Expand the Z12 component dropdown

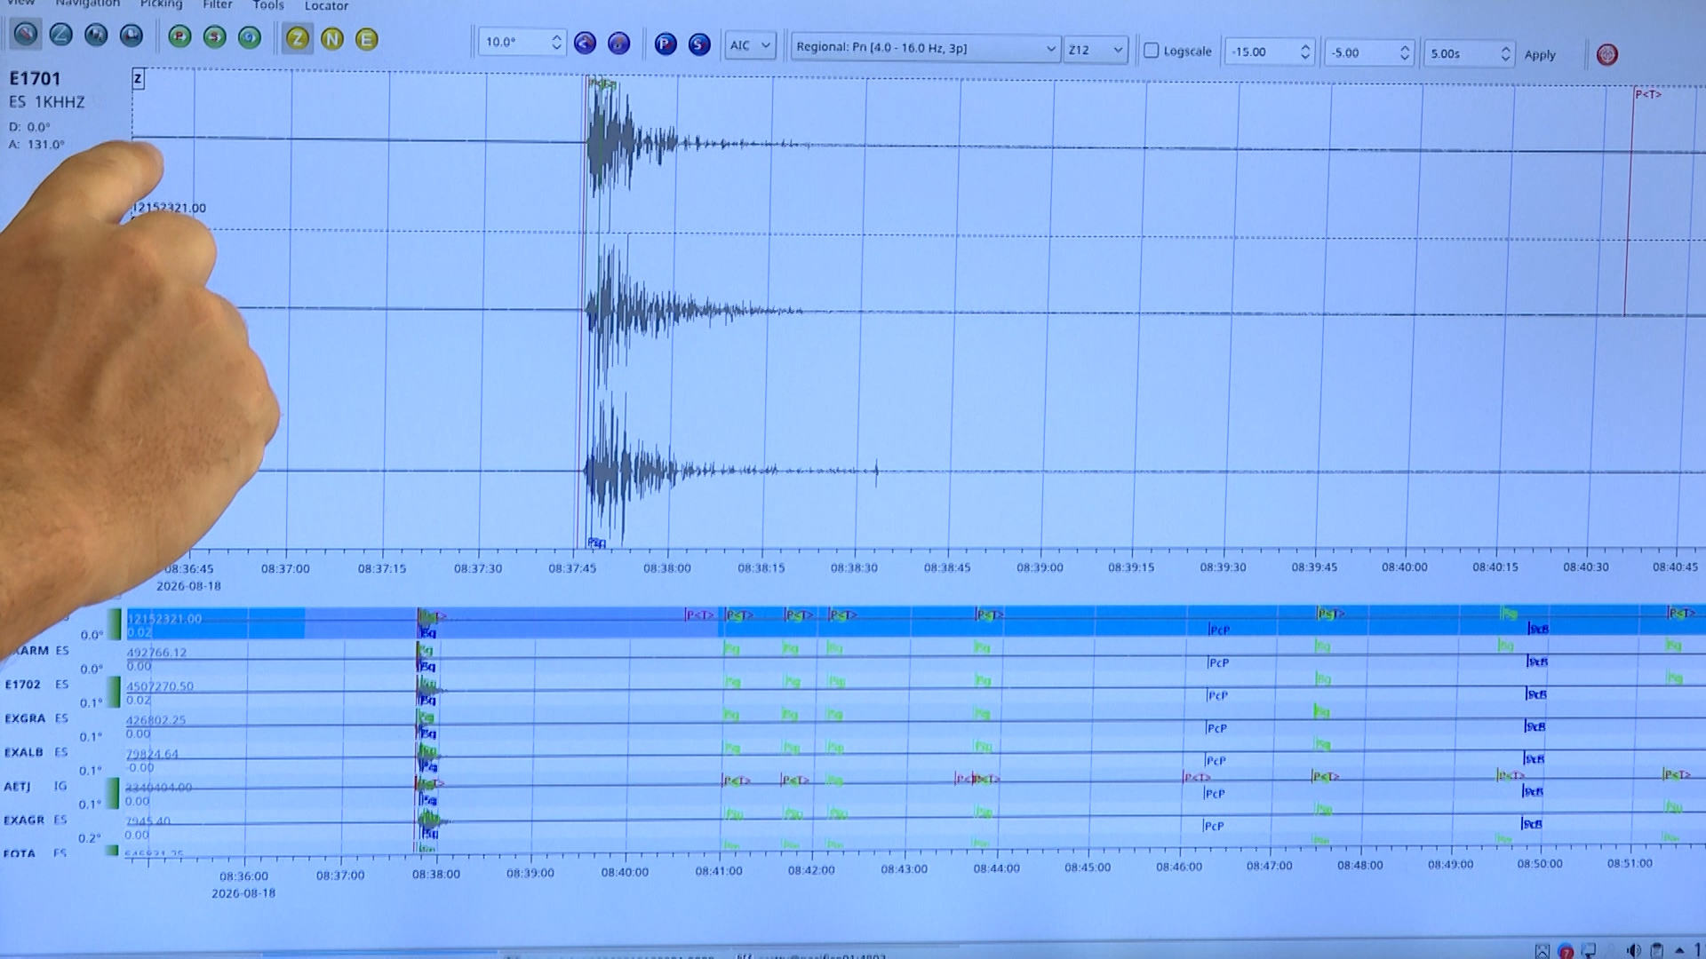coord(1096,50)
